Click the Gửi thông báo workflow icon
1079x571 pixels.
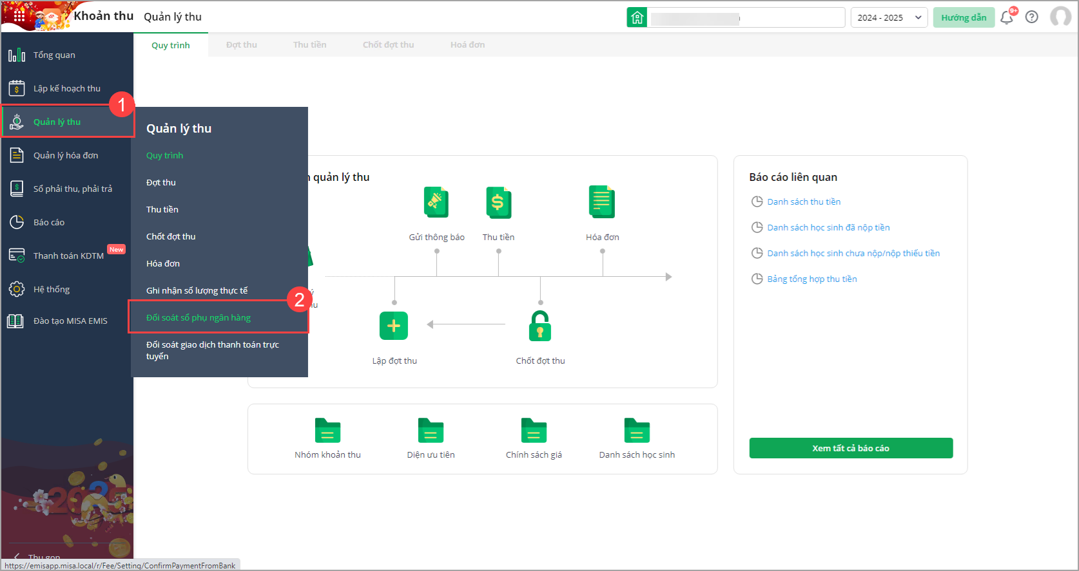(x=436, y=203)
